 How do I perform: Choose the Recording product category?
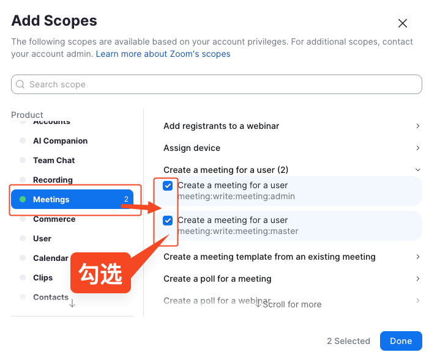[x=53, y=180]
